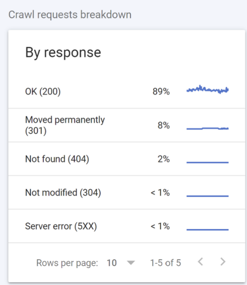Click the Server error (5XX) sparkline
This screenshot has width=247, height=285.
coord(207,229)
